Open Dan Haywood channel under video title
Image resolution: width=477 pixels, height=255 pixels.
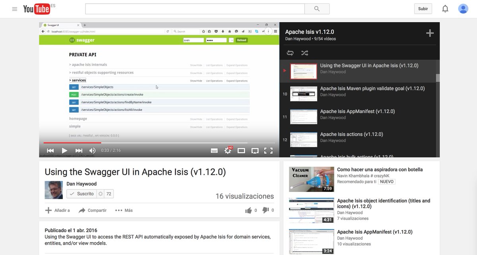(x=81, y=184)
